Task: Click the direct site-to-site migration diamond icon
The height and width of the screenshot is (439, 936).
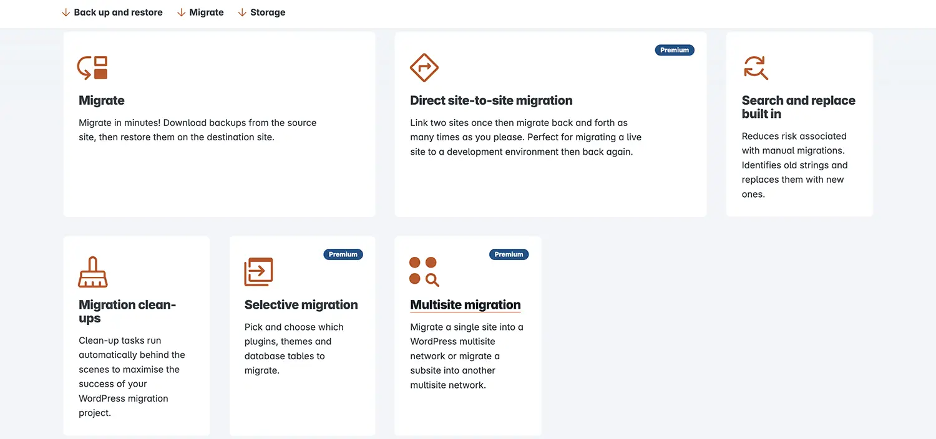Action: pyautogui.click(x=424, y=67)
